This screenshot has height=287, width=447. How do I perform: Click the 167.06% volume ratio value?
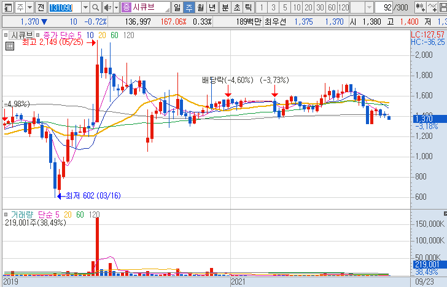point(173,22)
